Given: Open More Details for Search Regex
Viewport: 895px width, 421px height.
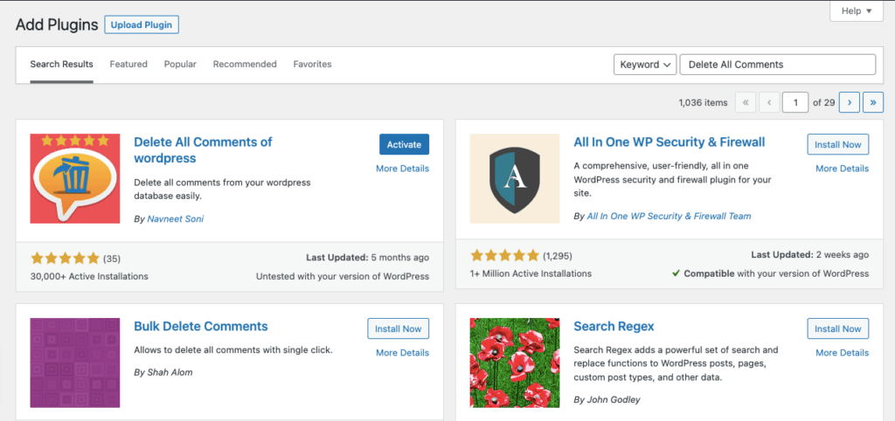Looking at the screenshot, I should click(x=843, y=353).
